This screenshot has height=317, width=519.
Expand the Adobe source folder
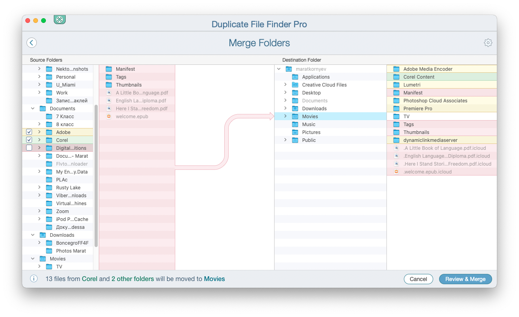click(39, 132)
